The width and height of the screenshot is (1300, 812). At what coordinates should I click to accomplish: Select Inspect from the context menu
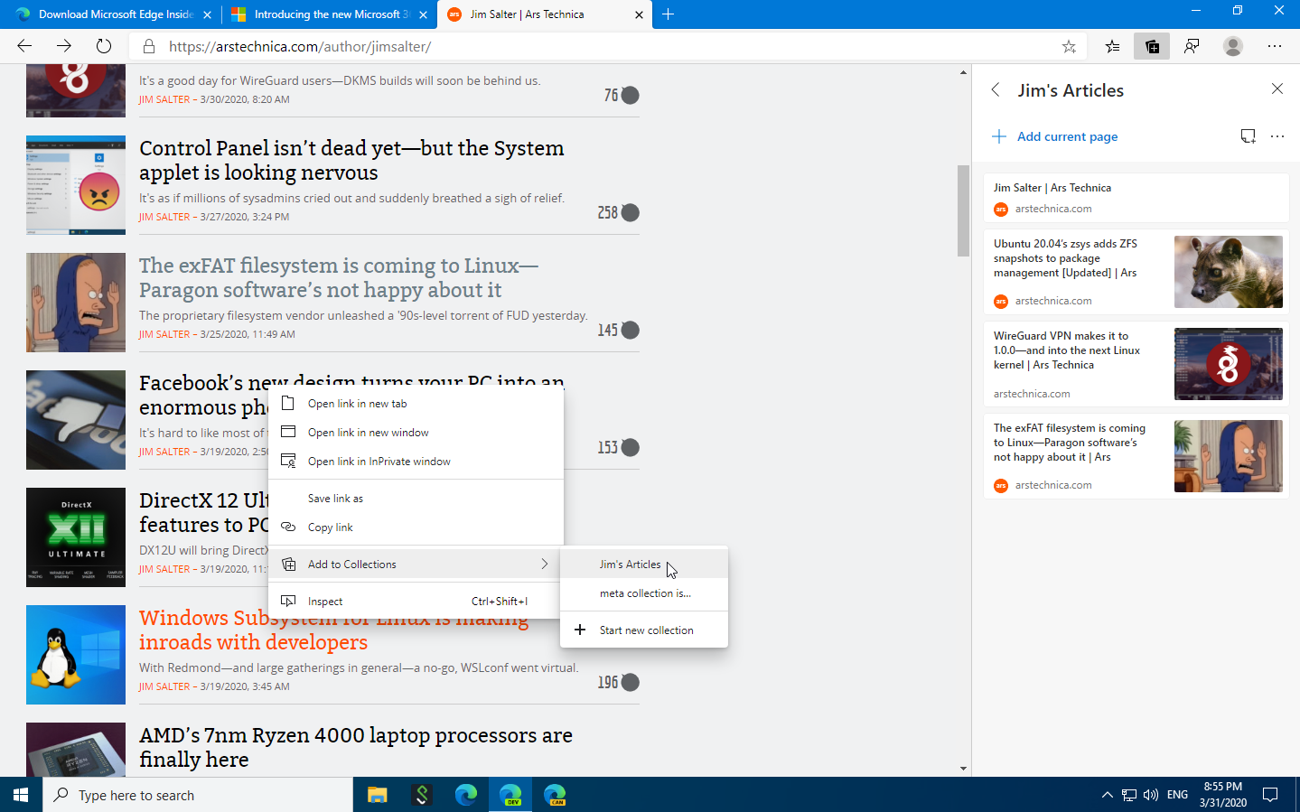click(325, 601)
